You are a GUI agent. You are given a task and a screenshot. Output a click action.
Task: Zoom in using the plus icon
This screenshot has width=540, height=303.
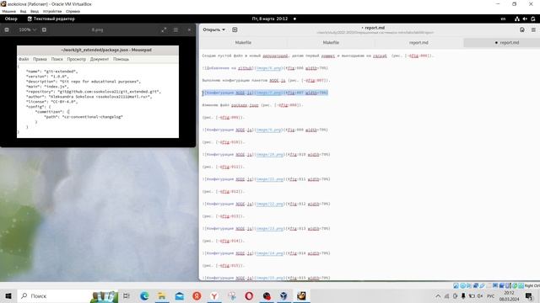click(x=44, y=30)
